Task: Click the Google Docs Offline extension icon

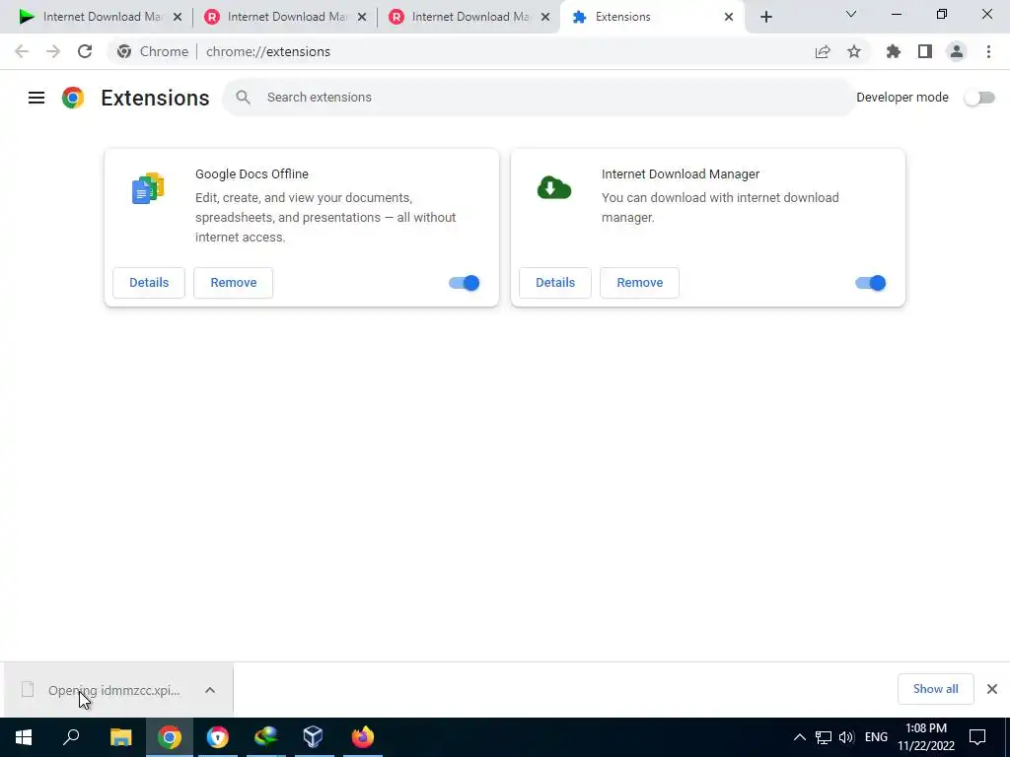Action: tap(148, 188)
